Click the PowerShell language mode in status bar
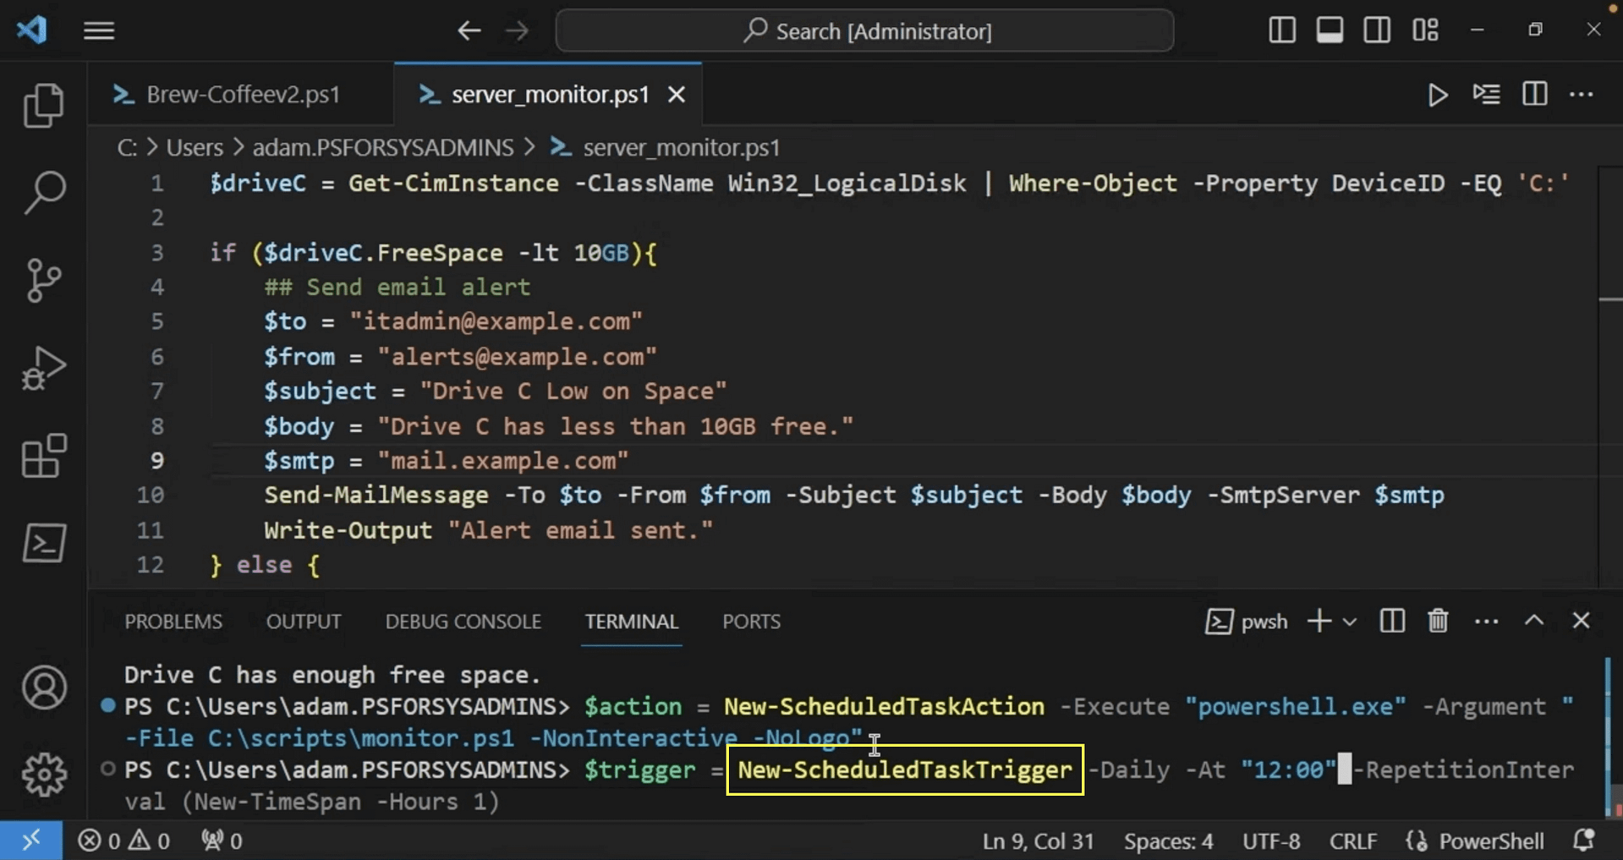Screen dimensions: 1623x860 coord(1491,841)
